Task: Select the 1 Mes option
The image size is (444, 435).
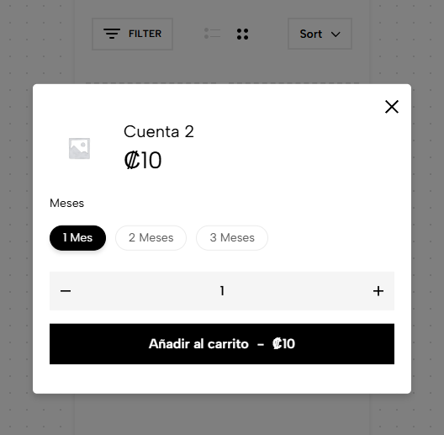Action: (77, 238)
